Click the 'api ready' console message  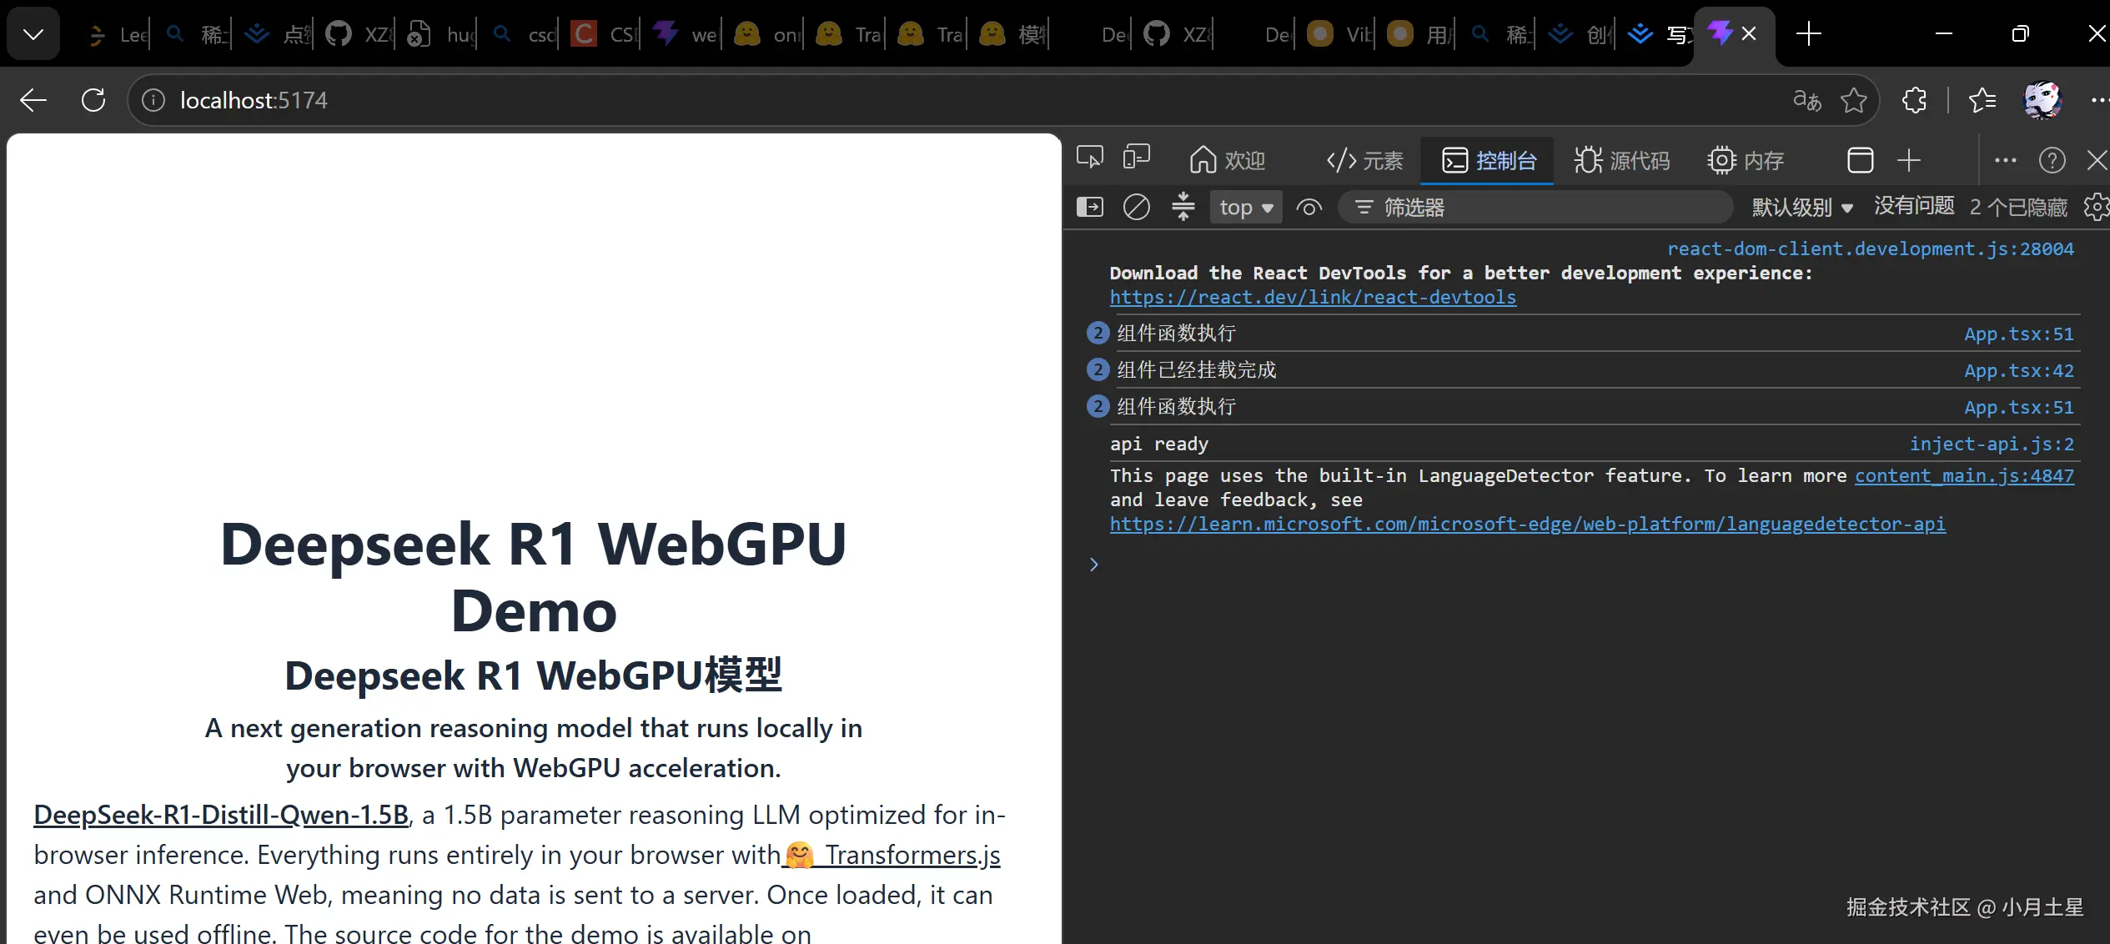coord(1158,444)
